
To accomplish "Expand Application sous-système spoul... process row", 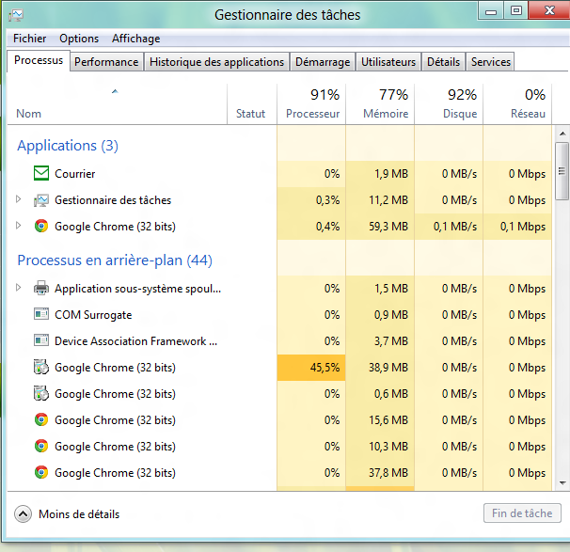I will 19,288.
